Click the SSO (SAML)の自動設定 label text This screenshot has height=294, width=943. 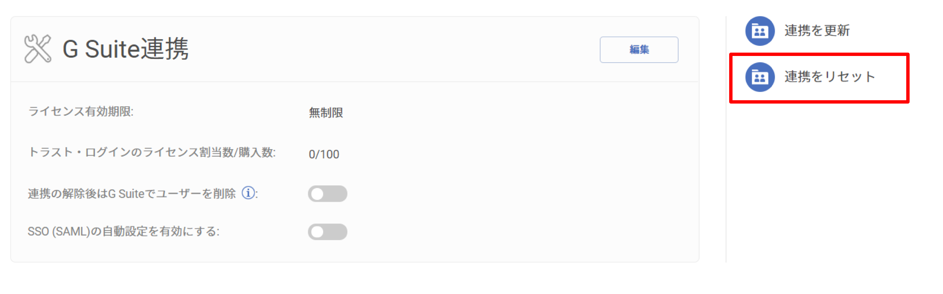pos(124,231)
